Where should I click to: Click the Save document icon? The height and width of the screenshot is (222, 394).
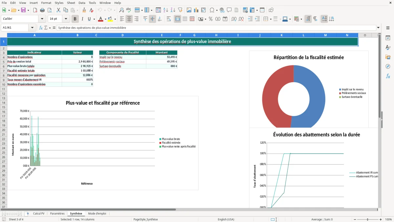23,10
